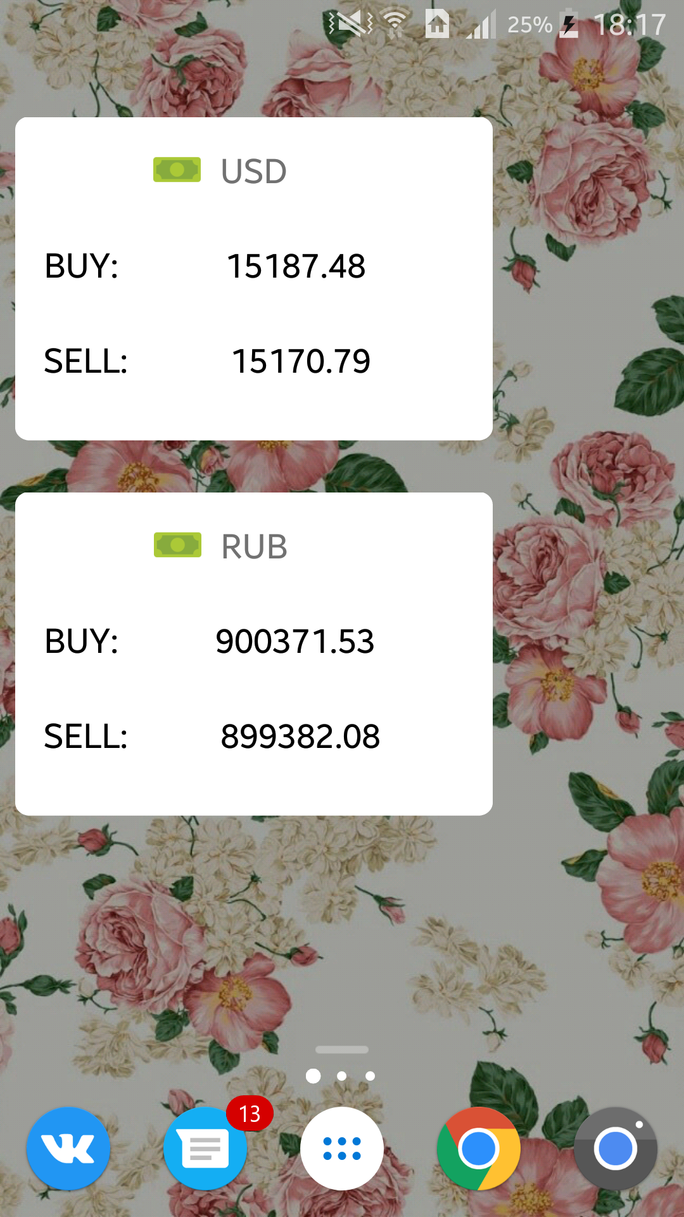Open the app drawer

click(342, 1148)
